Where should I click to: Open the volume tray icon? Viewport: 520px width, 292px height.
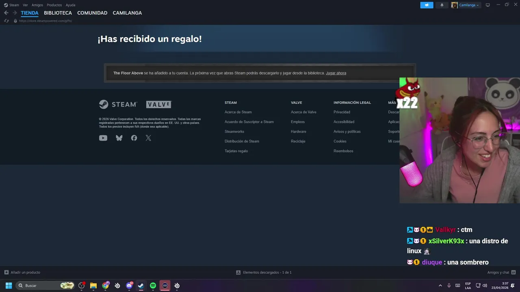(x=485, y=286)
